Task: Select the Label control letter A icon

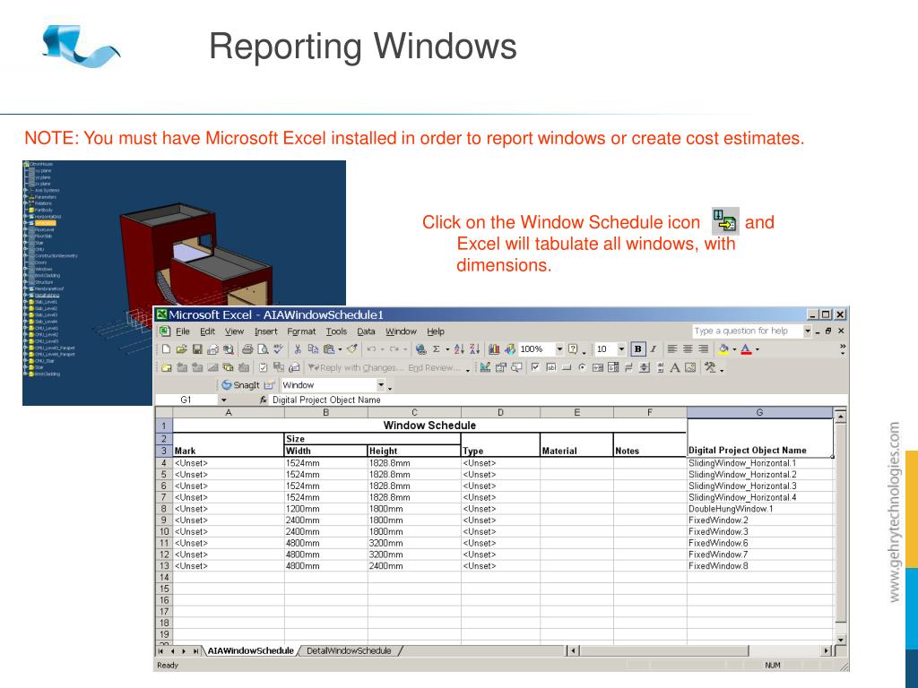Action: [674, 367]
